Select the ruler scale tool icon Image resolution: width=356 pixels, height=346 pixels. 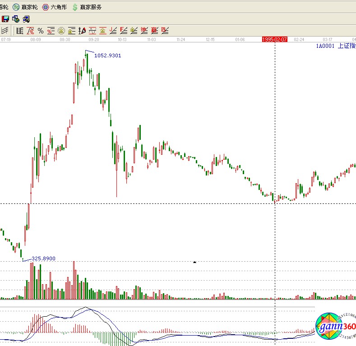[x=19, y=31]
